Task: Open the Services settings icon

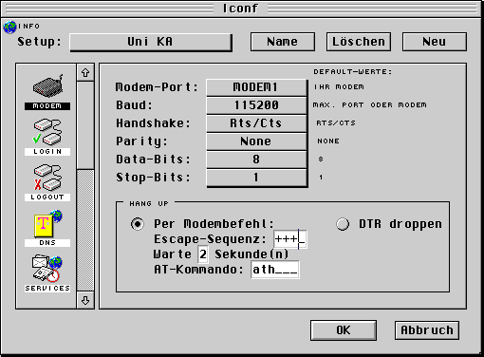Action: coord(47,273)
